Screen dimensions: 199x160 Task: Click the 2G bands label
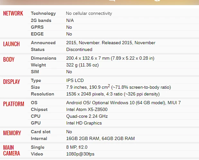tap(41, 20)
